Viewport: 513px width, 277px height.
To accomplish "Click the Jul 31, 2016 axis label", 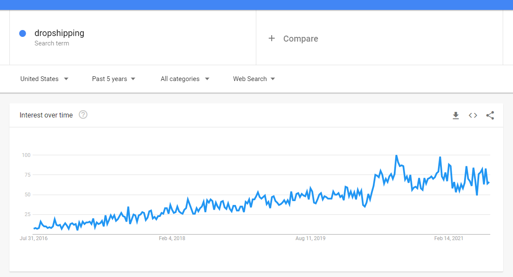I will pos(33,238).
